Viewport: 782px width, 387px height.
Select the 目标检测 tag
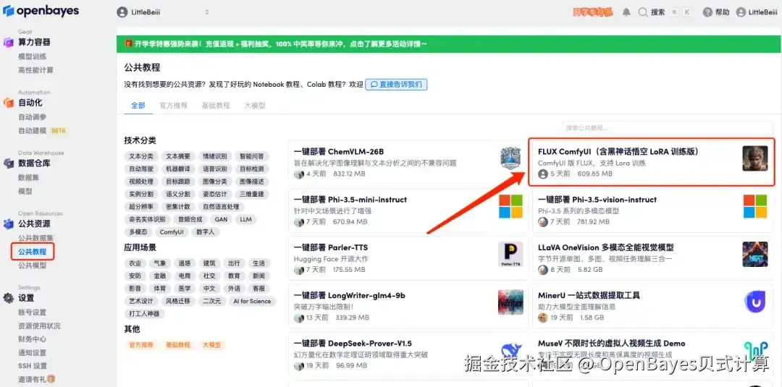tap(252, 169)
